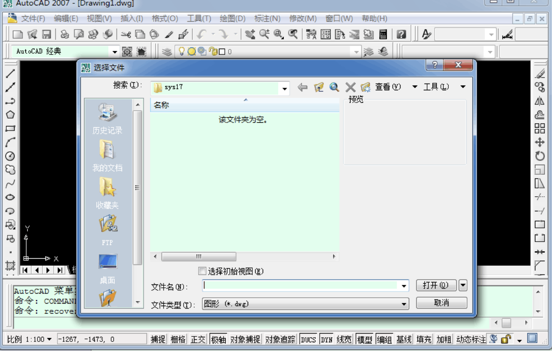Open the Desktop shortcut in places list

point(107,268)
